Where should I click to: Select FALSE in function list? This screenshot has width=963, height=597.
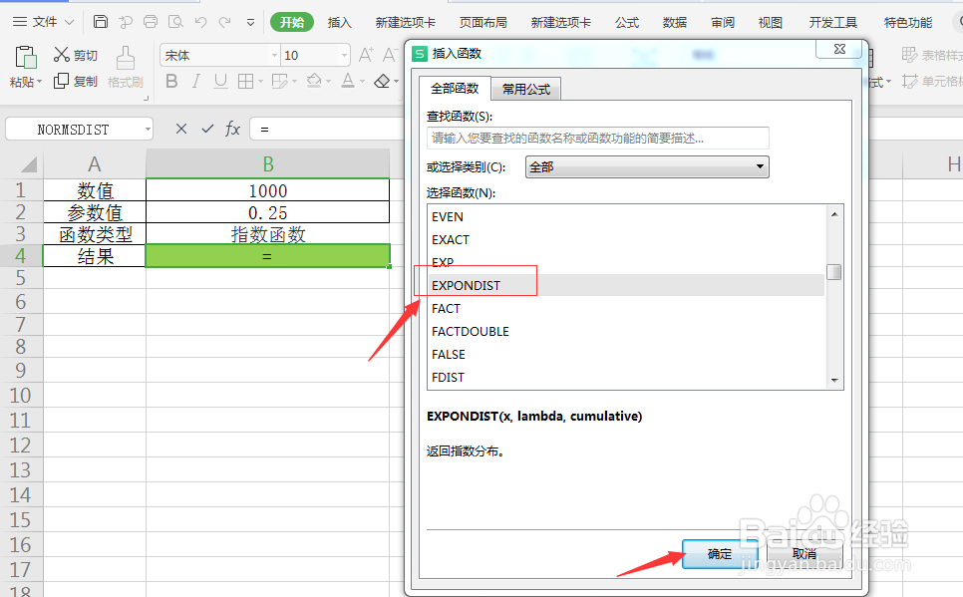click(x=625, y=355)
